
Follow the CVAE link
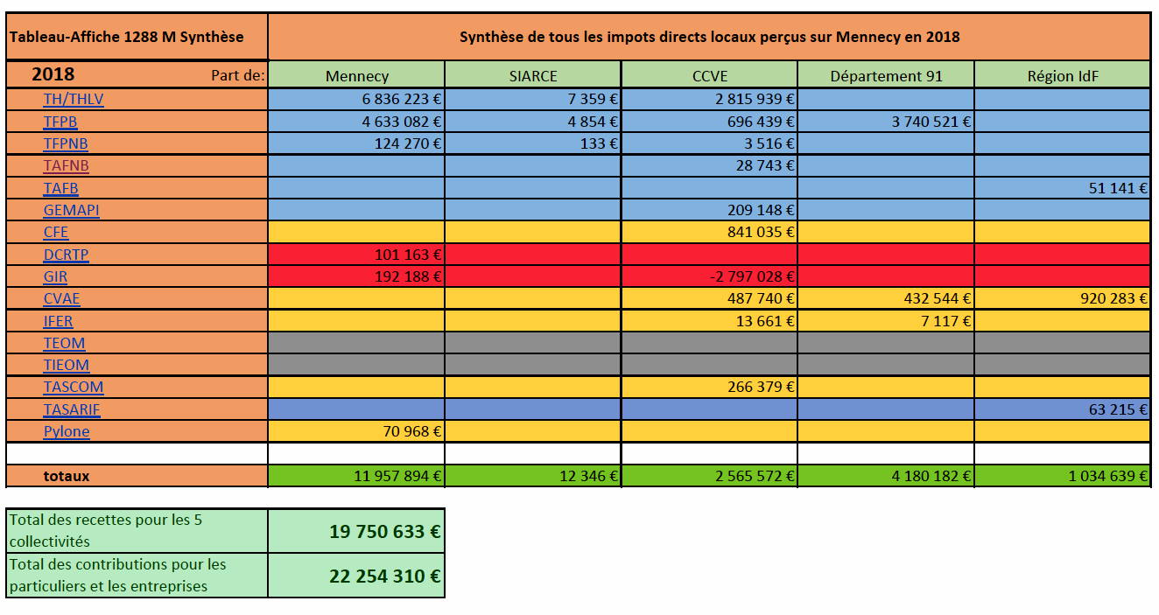(x=61, y=299)
